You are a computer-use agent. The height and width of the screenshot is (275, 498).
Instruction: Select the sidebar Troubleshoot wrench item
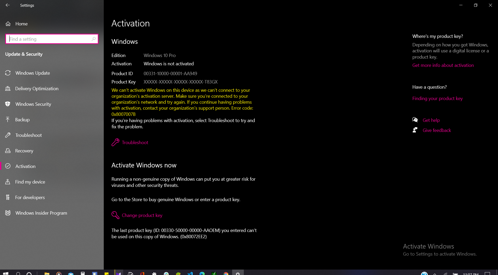point(52,135)
